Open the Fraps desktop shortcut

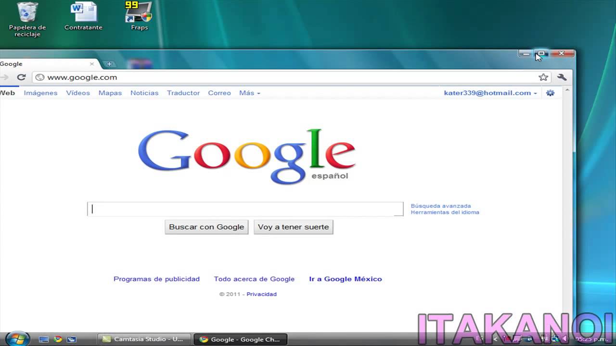coord(139,17)
